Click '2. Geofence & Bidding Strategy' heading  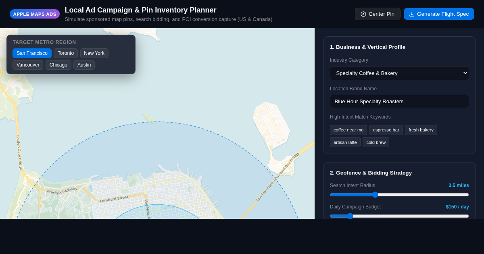[371, 173]
